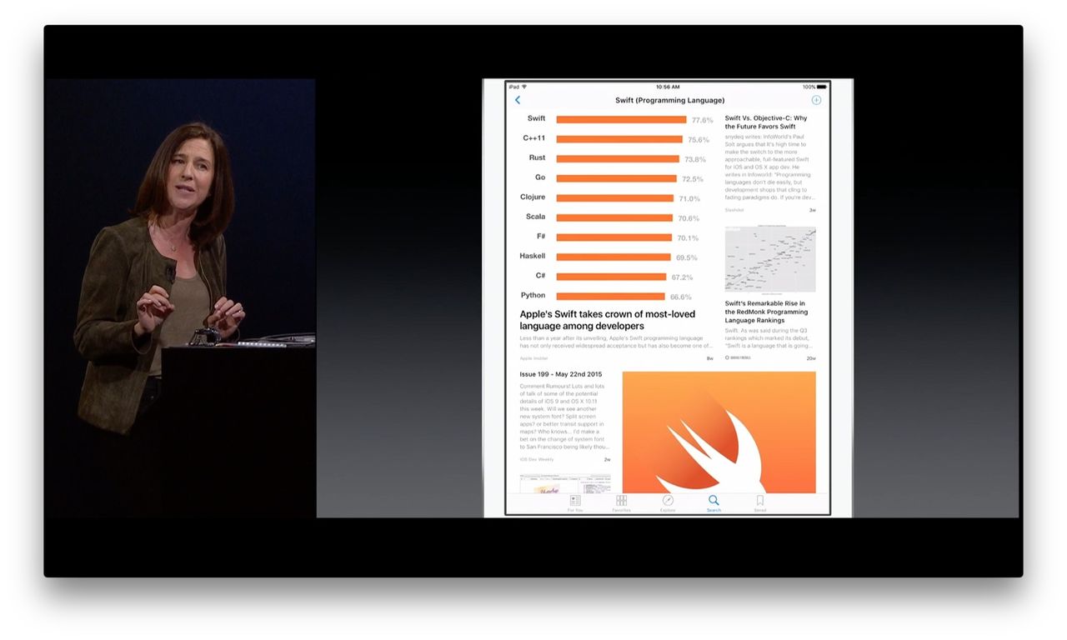Click the "Rust" chart label
1067x640 pixels.
tap(537, 157)
